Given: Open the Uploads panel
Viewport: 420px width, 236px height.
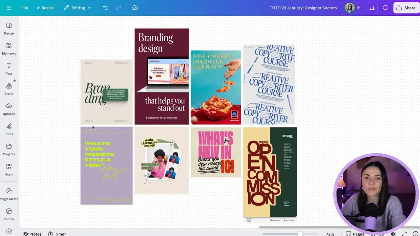Looking at the screenshot, I should pos(9,109).
